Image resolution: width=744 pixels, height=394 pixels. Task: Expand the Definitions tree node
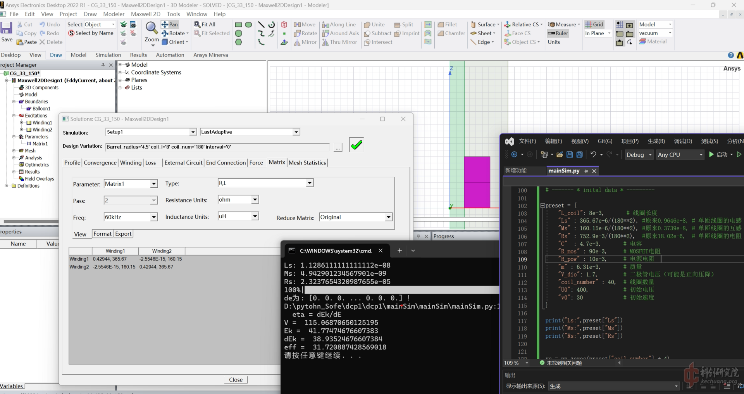(x=6, y=186)
